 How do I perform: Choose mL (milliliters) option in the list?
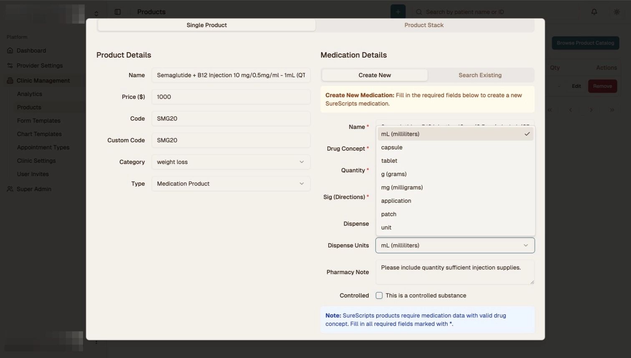click(455, 134)
